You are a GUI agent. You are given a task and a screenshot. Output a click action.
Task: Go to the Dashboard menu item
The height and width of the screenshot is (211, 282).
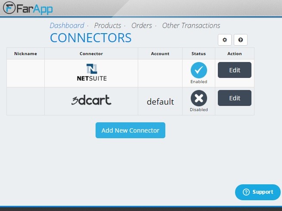pos(67,25)
